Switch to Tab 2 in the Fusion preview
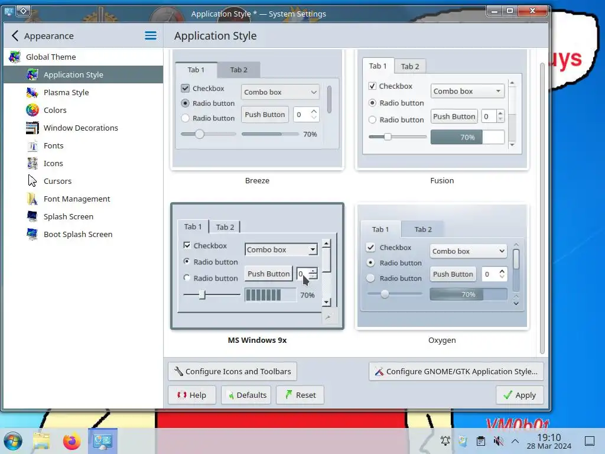Image resolution: width=605 pixels, height=454 pixels. [410, 66]
